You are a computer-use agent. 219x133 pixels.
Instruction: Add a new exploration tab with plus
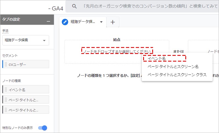point(113,22)
